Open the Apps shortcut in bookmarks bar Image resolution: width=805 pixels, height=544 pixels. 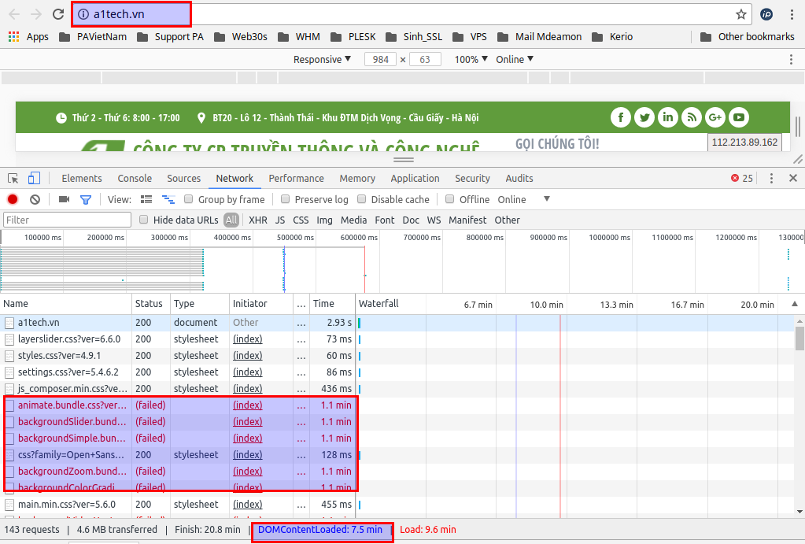(x=29, y=36)
